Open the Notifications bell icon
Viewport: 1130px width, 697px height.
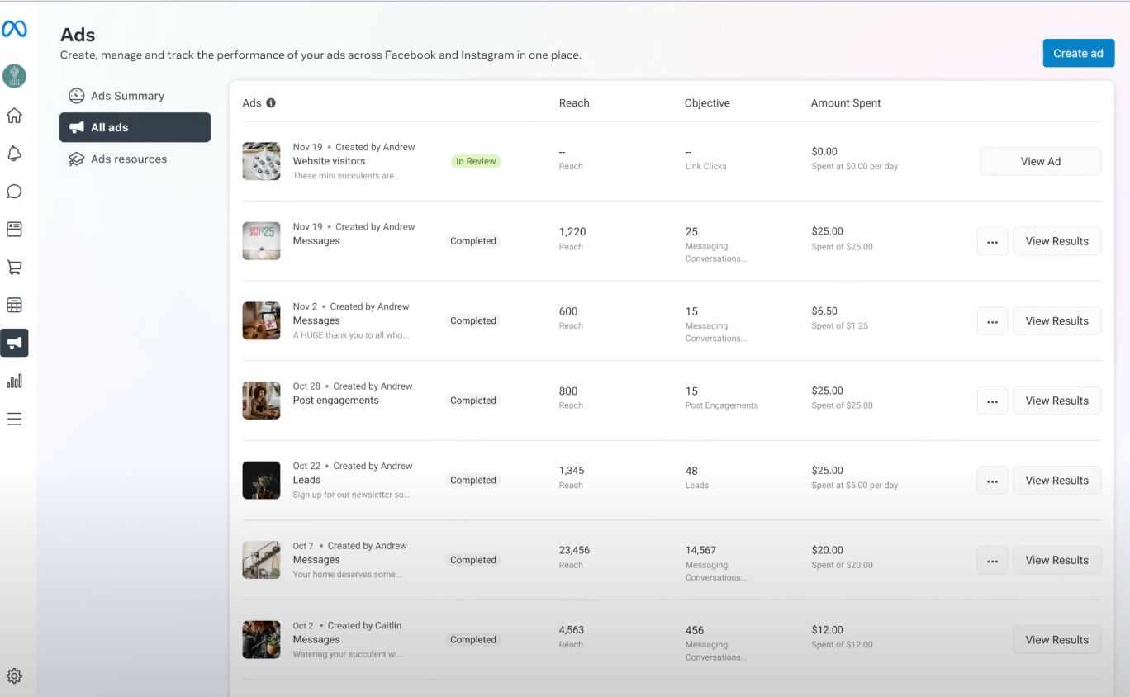click(14, 154)
